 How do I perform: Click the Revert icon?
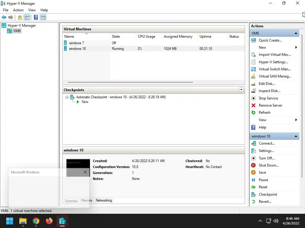[253, 202]
